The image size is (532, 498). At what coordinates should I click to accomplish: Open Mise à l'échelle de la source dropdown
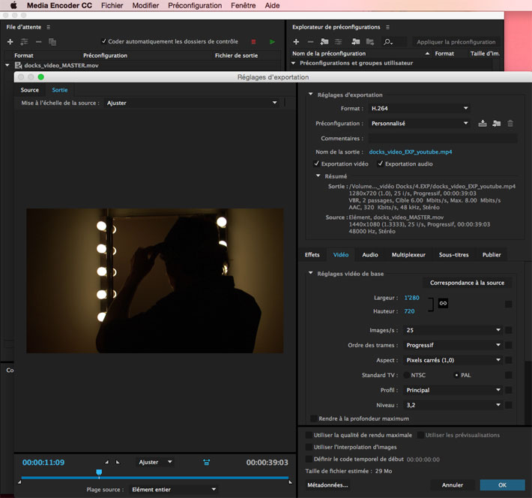coord(192,103)
